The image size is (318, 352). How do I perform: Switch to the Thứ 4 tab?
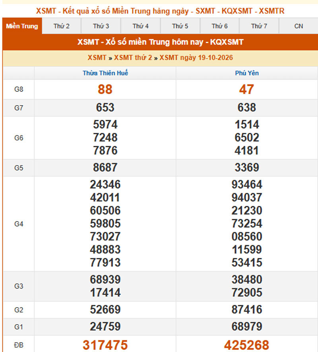(x=141, y=26)
